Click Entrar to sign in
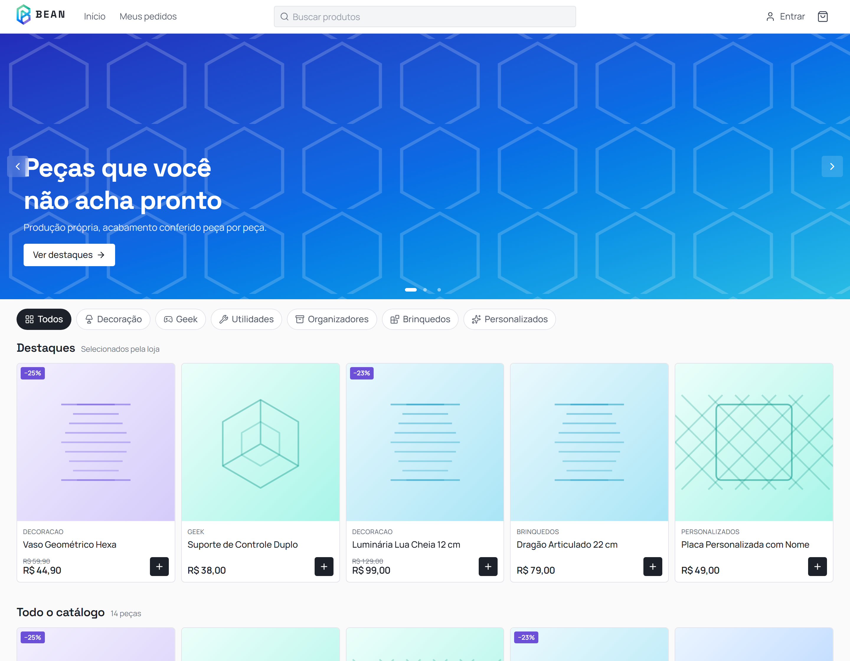This screenshot has height=661, width=850. coord(792,16)
